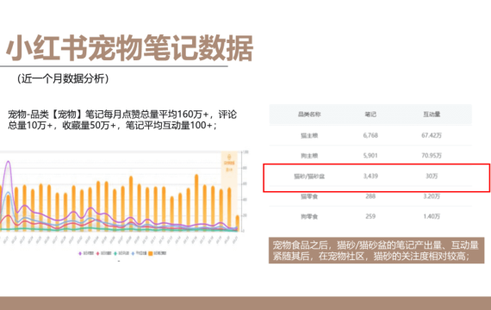Select the value 259

pos(370,216)
